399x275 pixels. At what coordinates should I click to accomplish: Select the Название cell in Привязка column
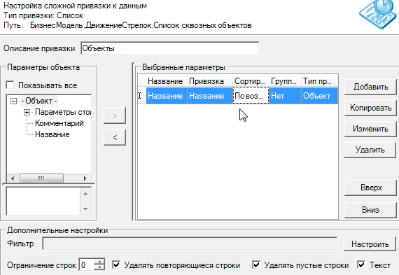pos(210,96)
